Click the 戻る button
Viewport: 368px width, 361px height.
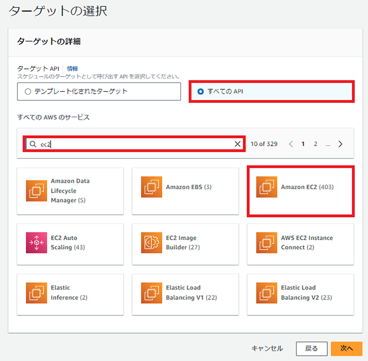pos(312,349)
